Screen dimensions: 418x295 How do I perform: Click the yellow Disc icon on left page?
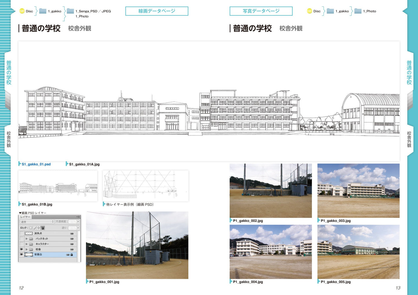(x=22, y=11)
